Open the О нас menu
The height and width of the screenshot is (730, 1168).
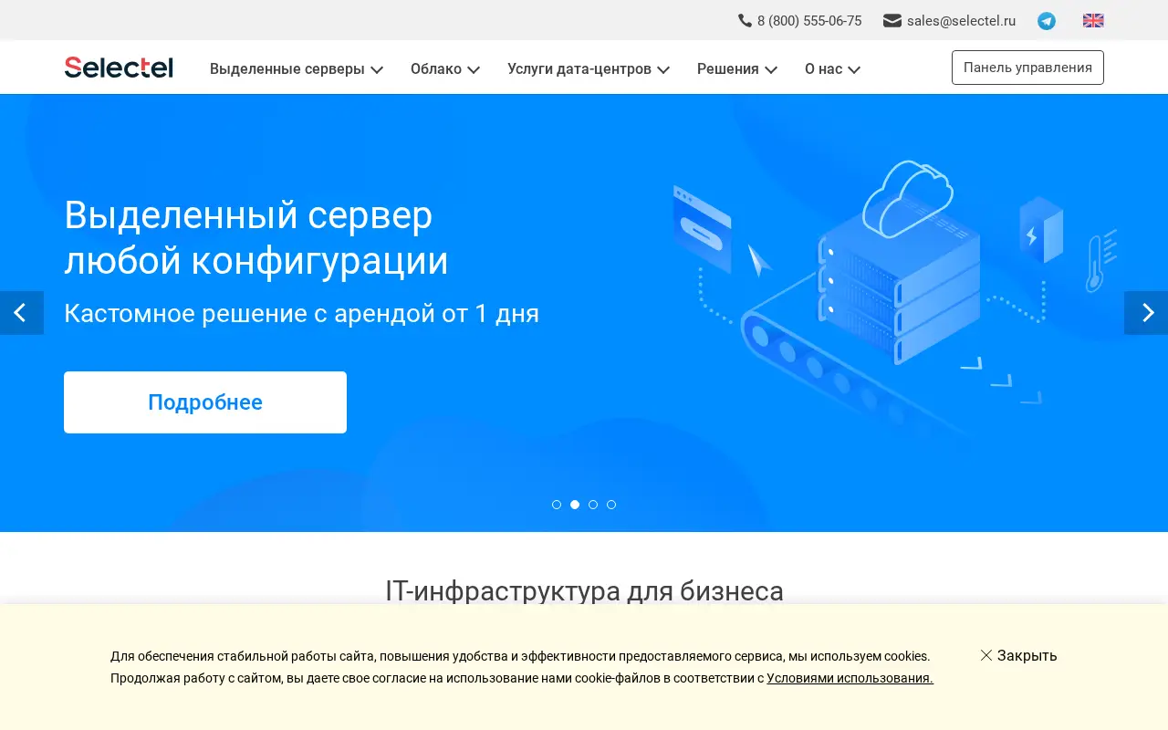point(823,68)
